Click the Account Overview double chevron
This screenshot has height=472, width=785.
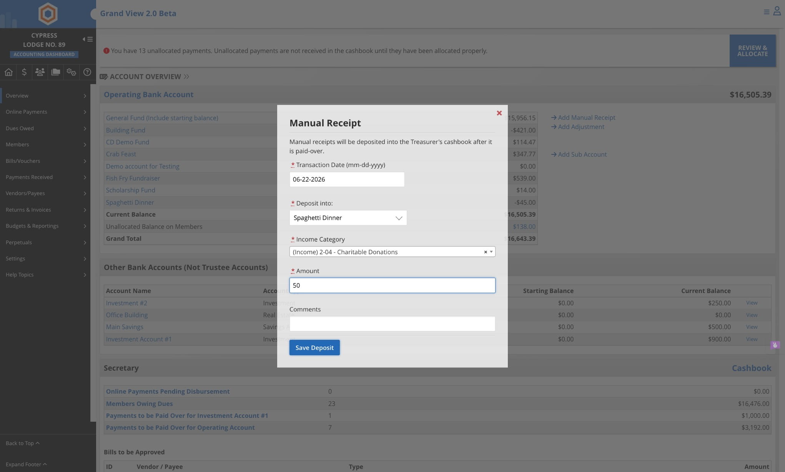(x=186, y=76)
